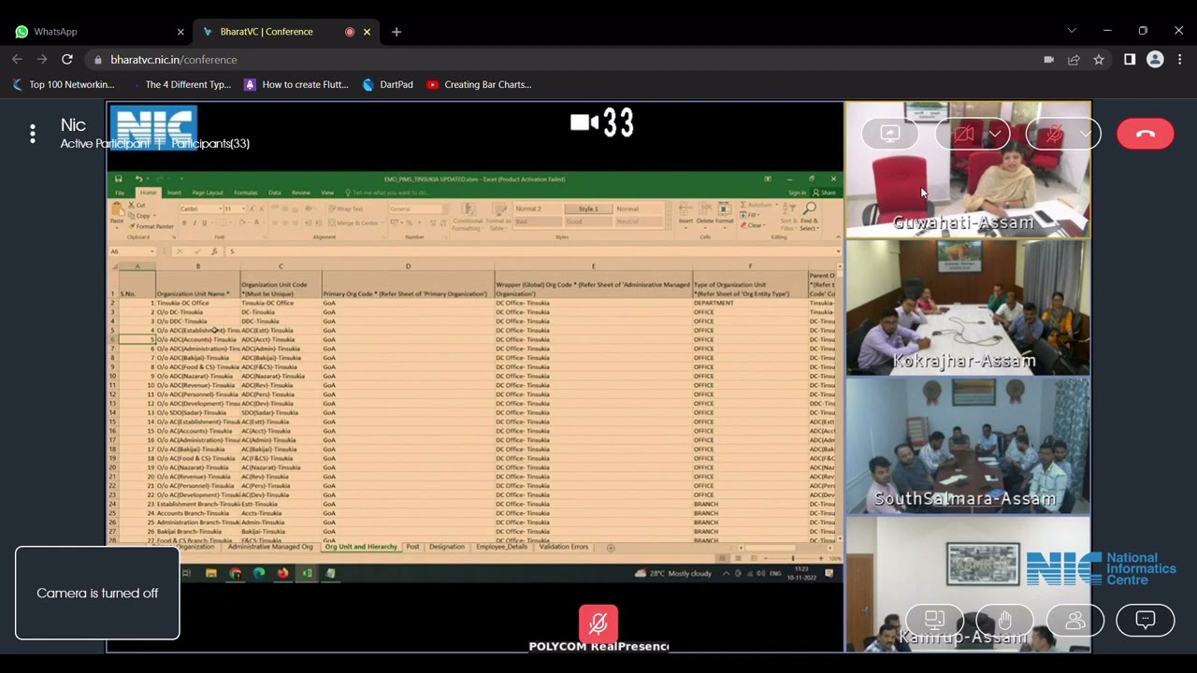Open the Validation Errors sheet tab
This screenshot has height=673, width=1197.
(564, 547)
